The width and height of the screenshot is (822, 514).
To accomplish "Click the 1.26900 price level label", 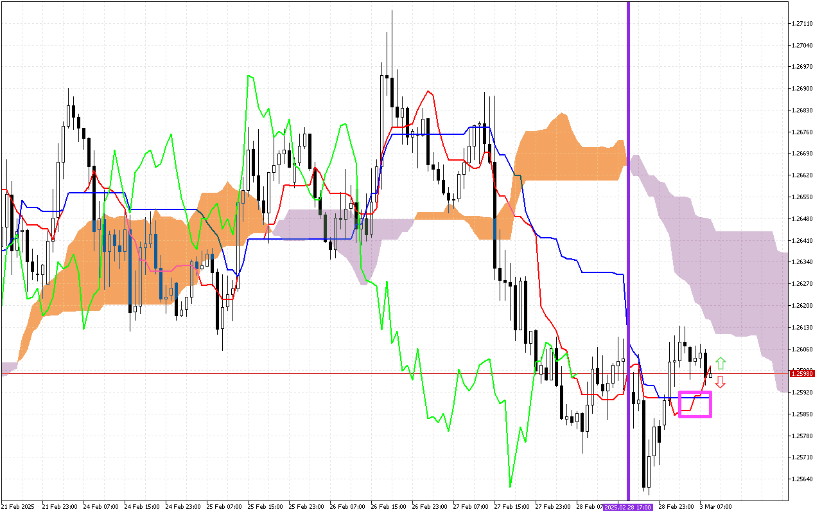I will pyautogui.click(x=803, y=89).
